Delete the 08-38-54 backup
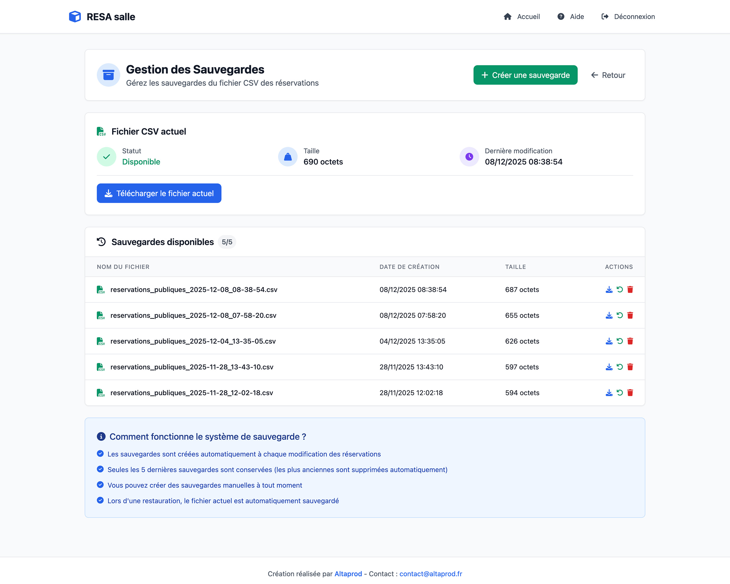The width and height of the screenshot is (730, 584). 630,289
